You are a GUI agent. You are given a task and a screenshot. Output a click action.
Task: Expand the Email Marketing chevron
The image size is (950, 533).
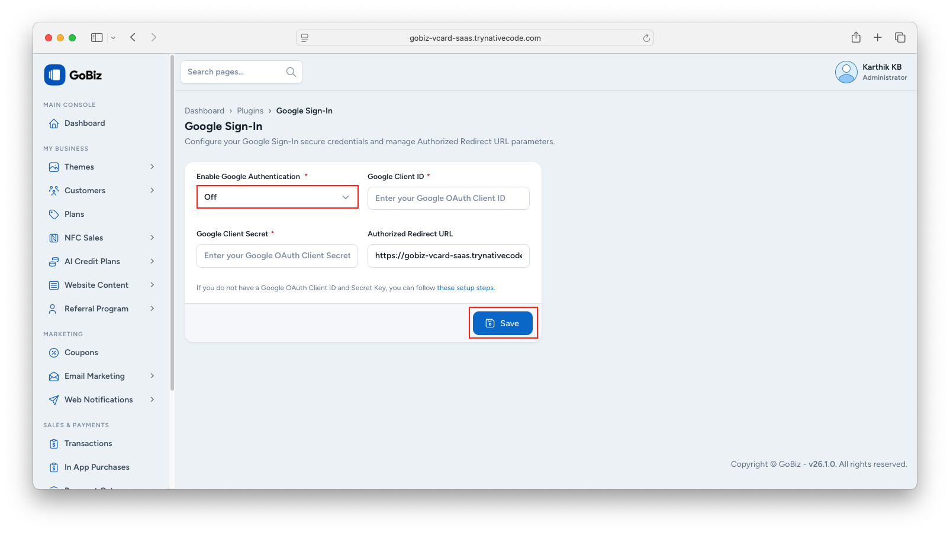coord(152,376)
